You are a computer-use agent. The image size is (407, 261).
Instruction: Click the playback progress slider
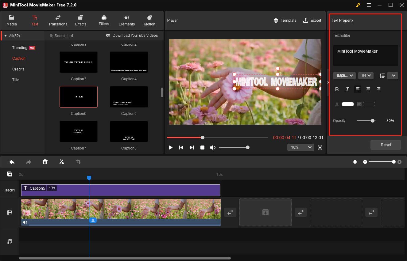[x=217, y=138]
